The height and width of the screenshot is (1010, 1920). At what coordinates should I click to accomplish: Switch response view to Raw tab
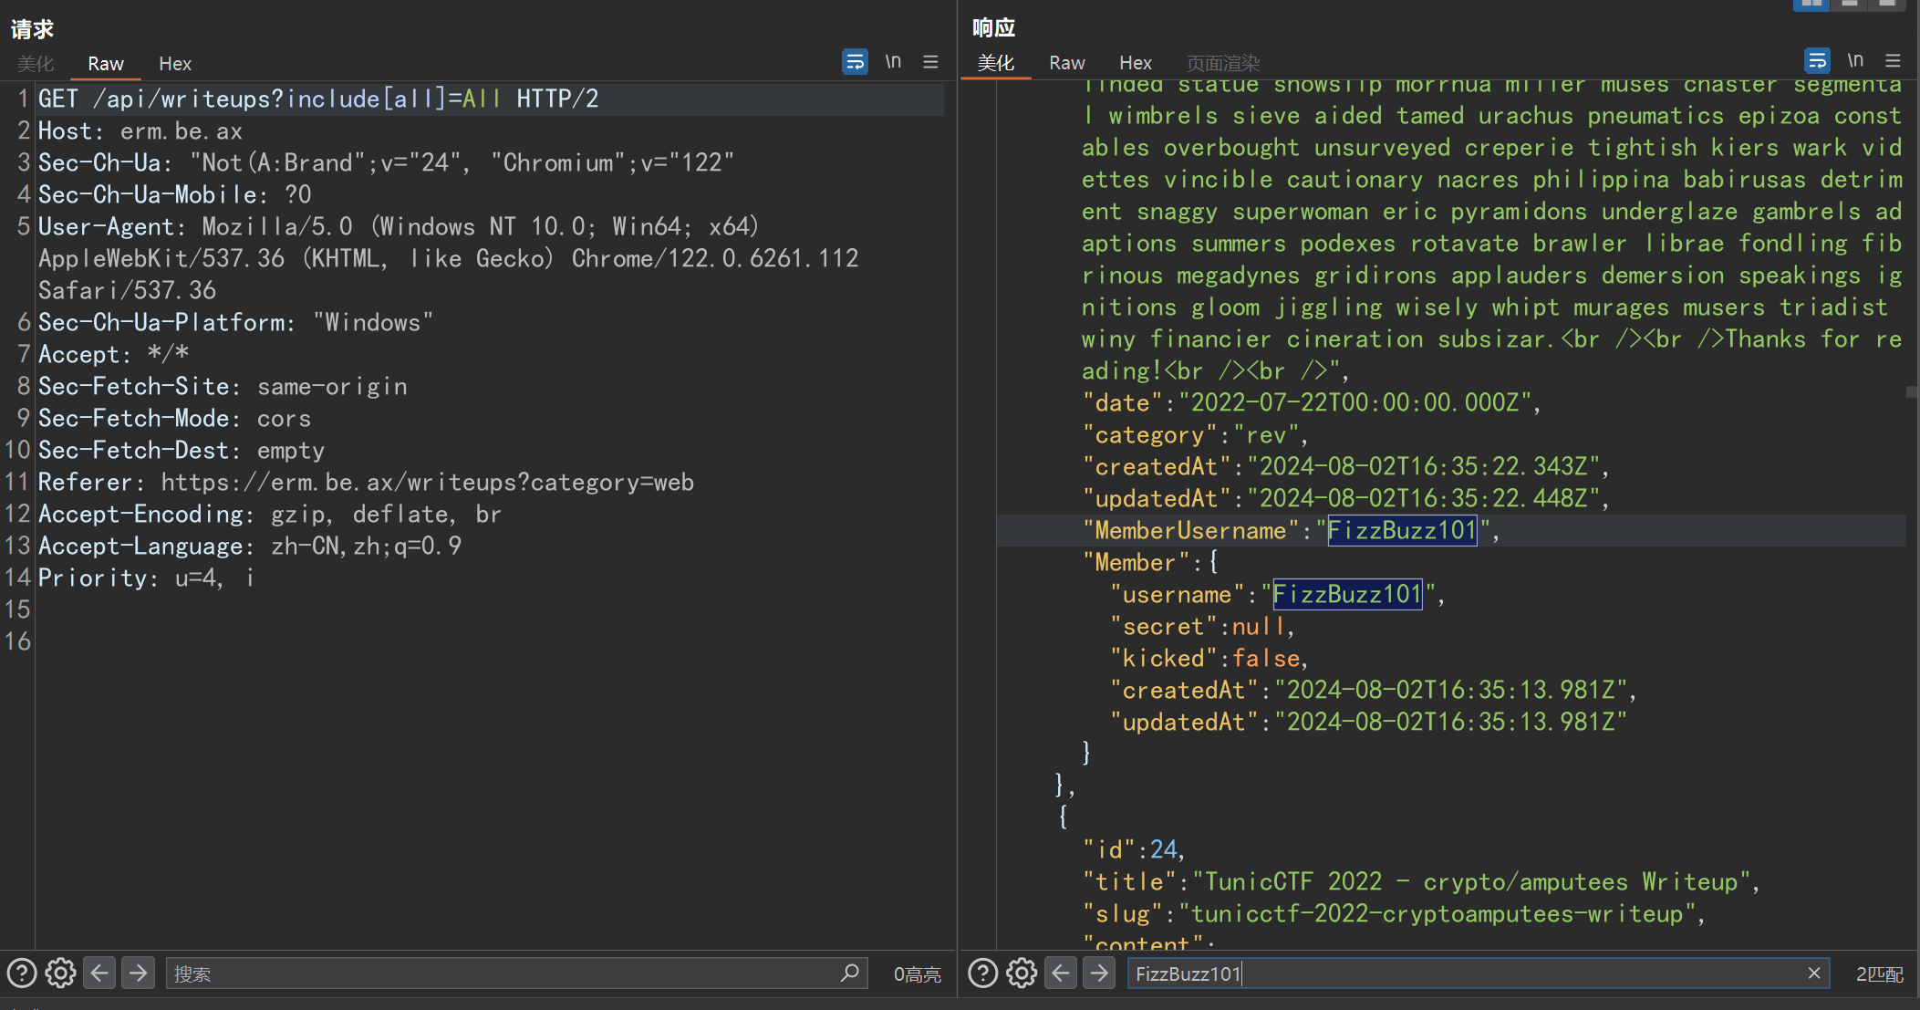point(1067,63)
